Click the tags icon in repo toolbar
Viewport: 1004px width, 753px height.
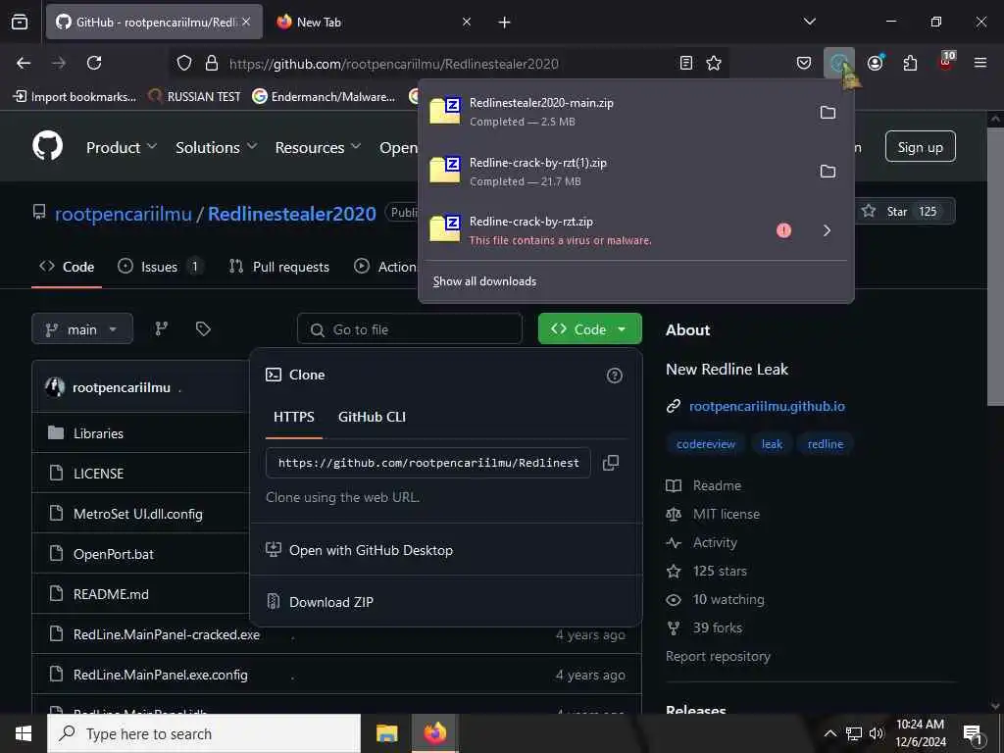pyautogui.click(x=203, y=329)
